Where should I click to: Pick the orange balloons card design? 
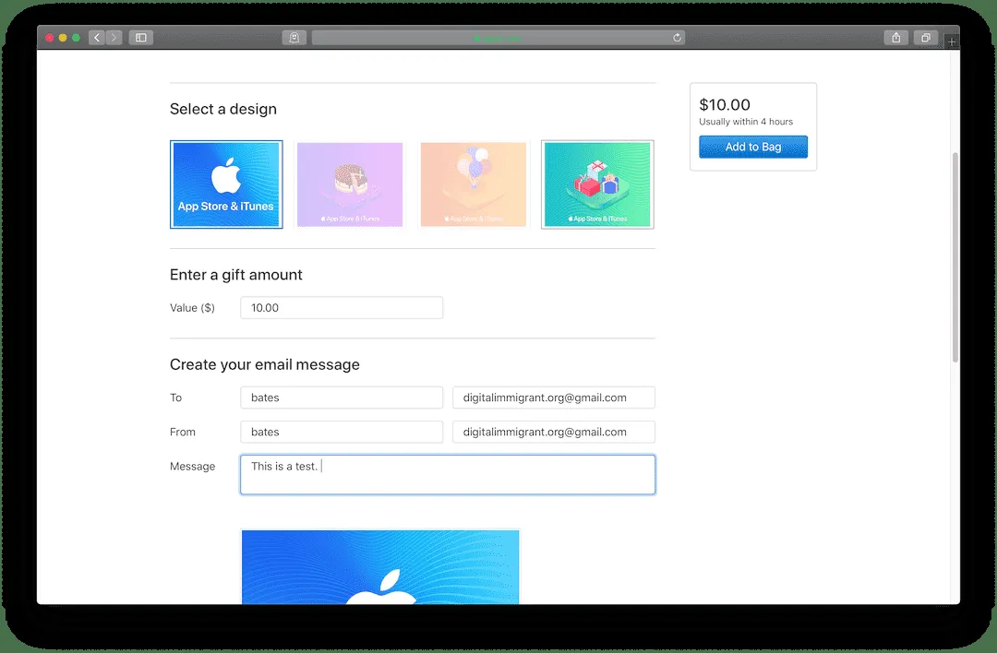pos(474,184)
